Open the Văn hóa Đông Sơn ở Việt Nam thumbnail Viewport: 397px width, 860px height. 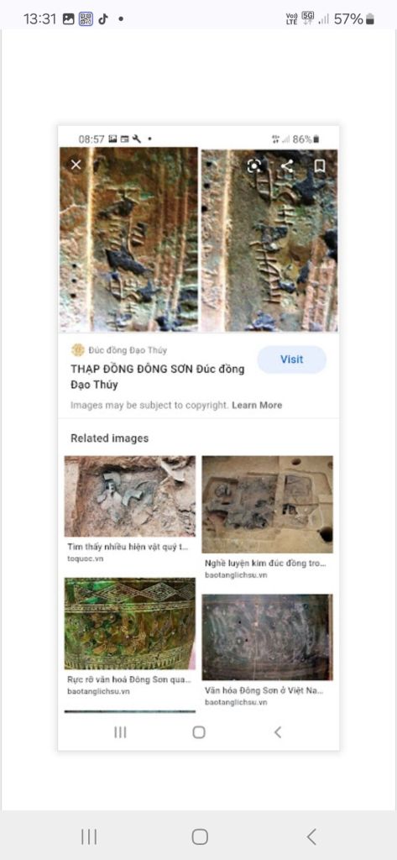tap(268, 637)
